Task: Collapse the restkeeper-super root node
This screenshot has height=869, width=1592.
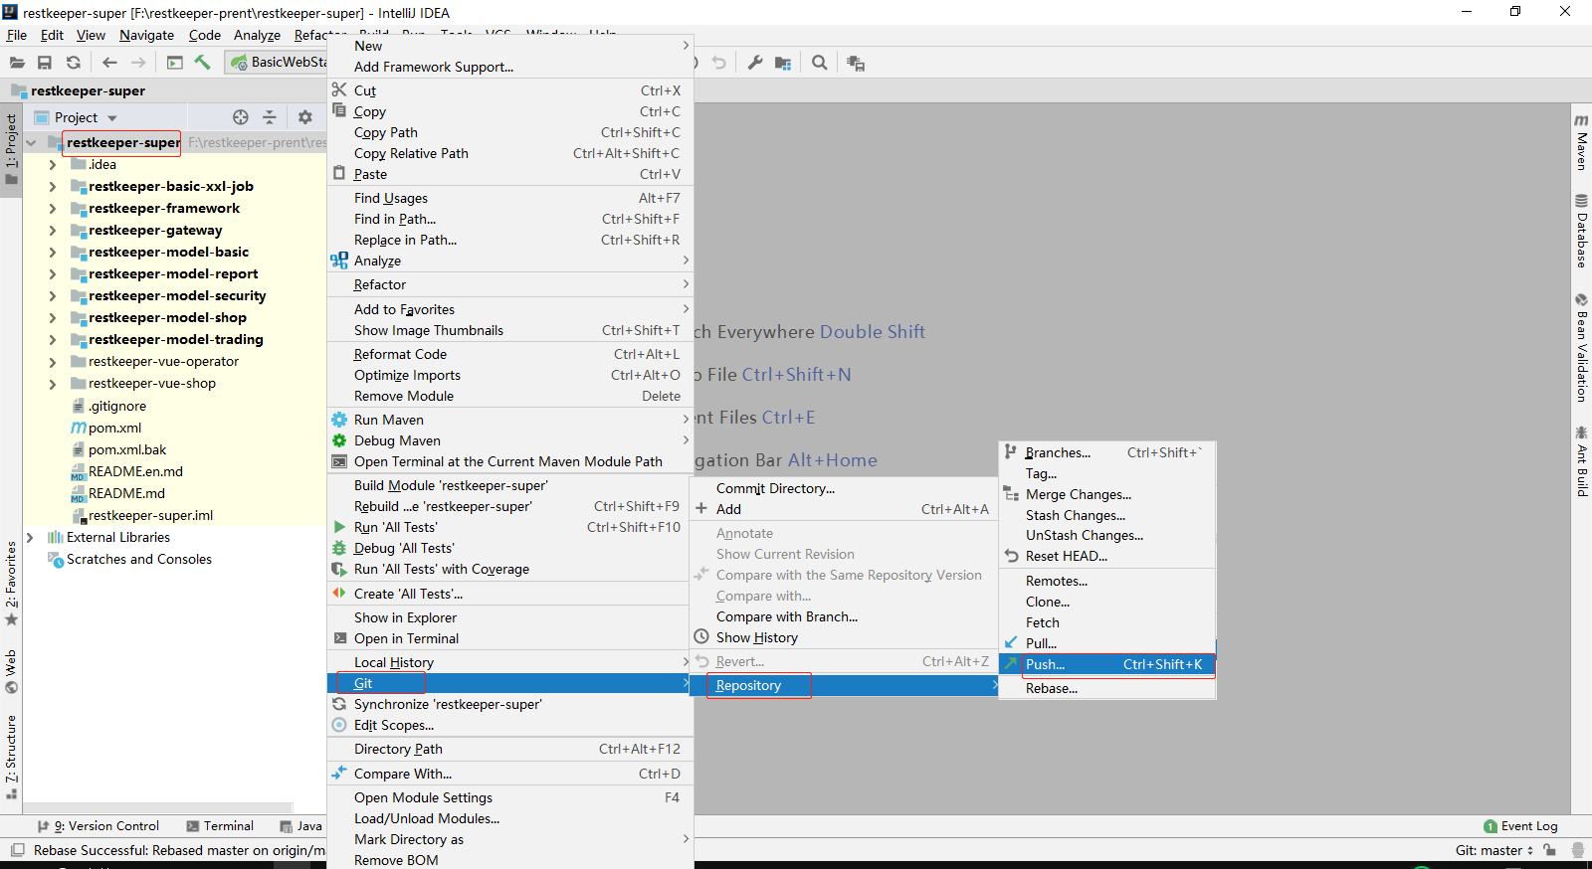Action: tap(31, 142)
